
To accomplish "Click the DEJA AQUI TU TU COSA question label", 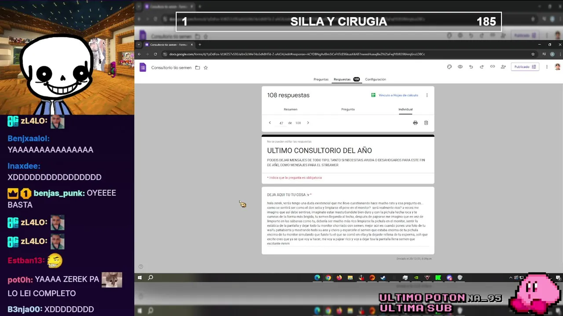I will click(x=289, y=195).
